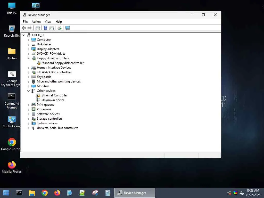Open the View menu
264x198 pixels.
[x=48, y=22]
